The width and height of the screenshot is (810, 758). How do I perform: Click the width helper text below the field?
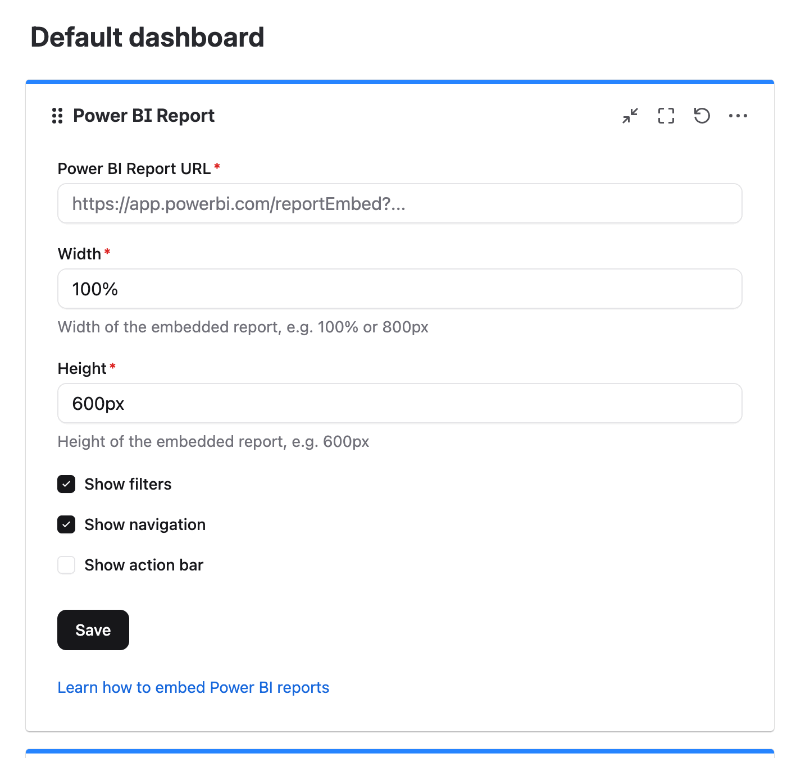click(x=243, y=327)
